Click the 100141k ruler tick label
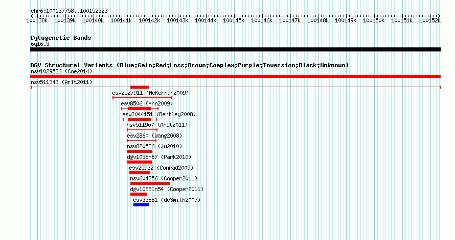The image size is (455, 240). 121,20
